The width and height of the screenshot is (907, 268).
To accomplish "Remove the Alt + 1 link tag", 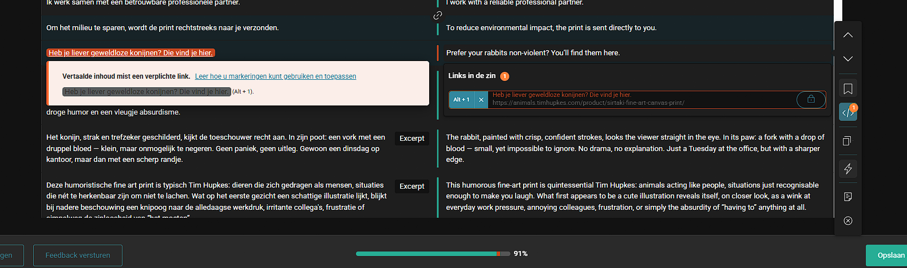I will tap(481, 100).
